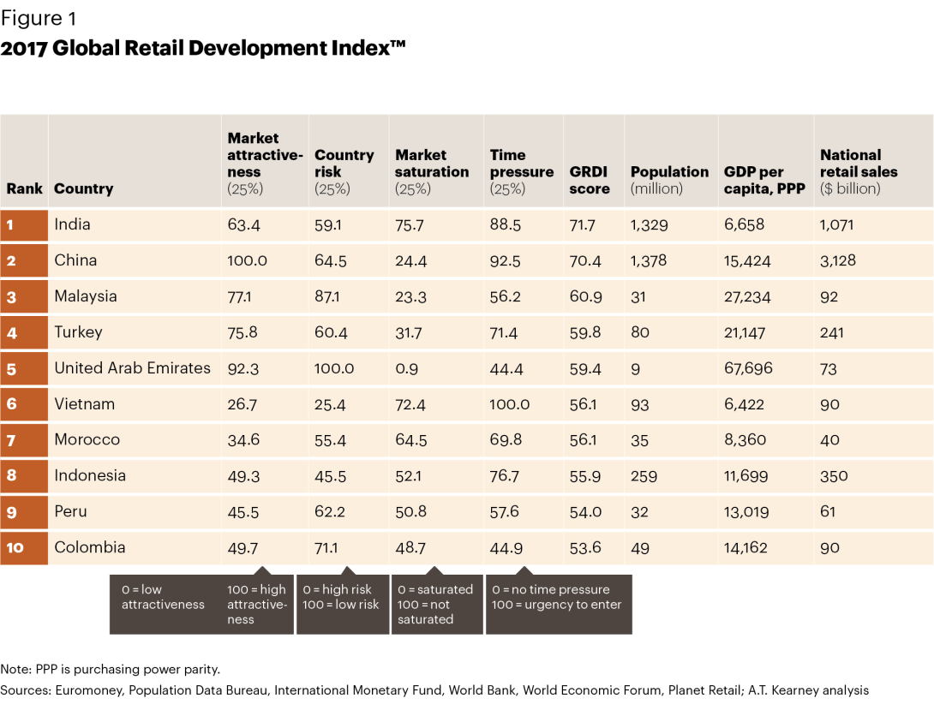Click the '0 = low attractiveness' legend text
This screenshot has width=934, height=710.
click(163, 597)
